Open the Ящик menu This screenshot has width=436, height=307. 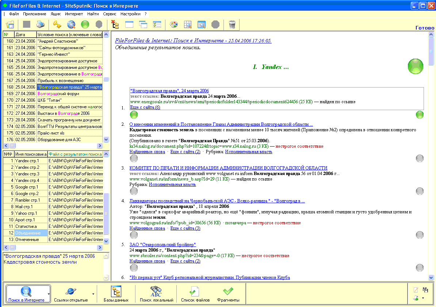pos(56,14)
